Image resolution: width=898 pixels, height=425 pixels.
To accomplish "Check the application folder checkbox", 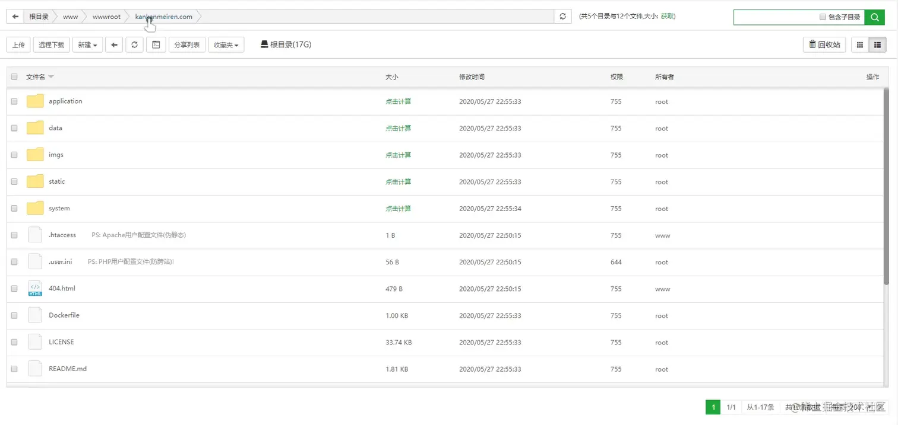I will pos(14,101).
